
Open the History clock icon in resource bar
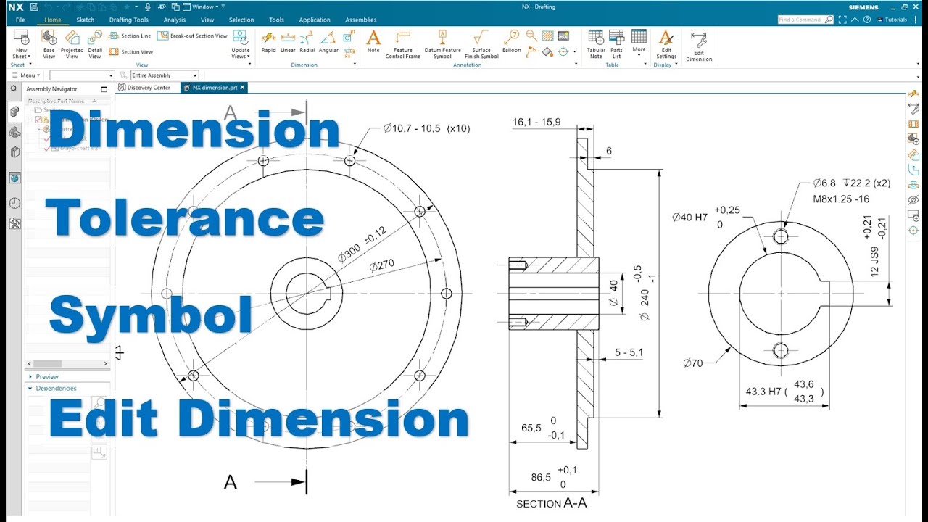click(x=14, y=203)
